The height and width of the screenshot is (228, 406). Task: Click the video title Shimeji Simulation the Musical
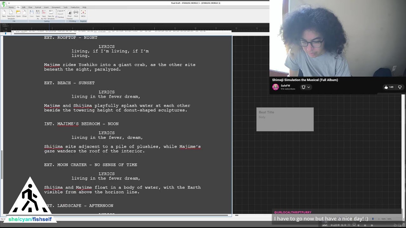[x=305, y=80]
